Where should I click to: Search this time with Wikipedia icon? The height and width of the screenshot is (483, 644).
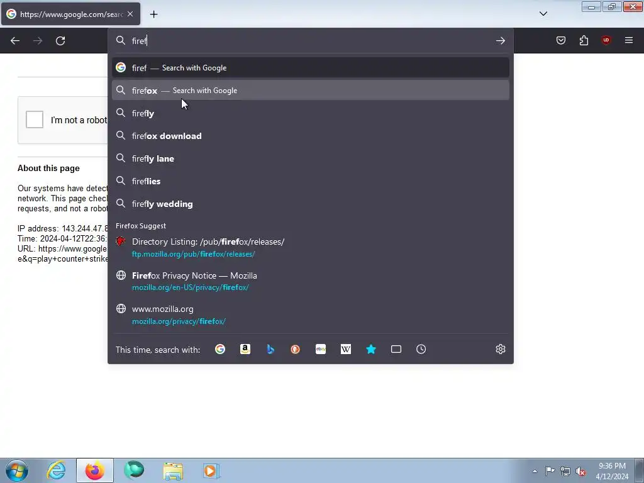[346, 349]
